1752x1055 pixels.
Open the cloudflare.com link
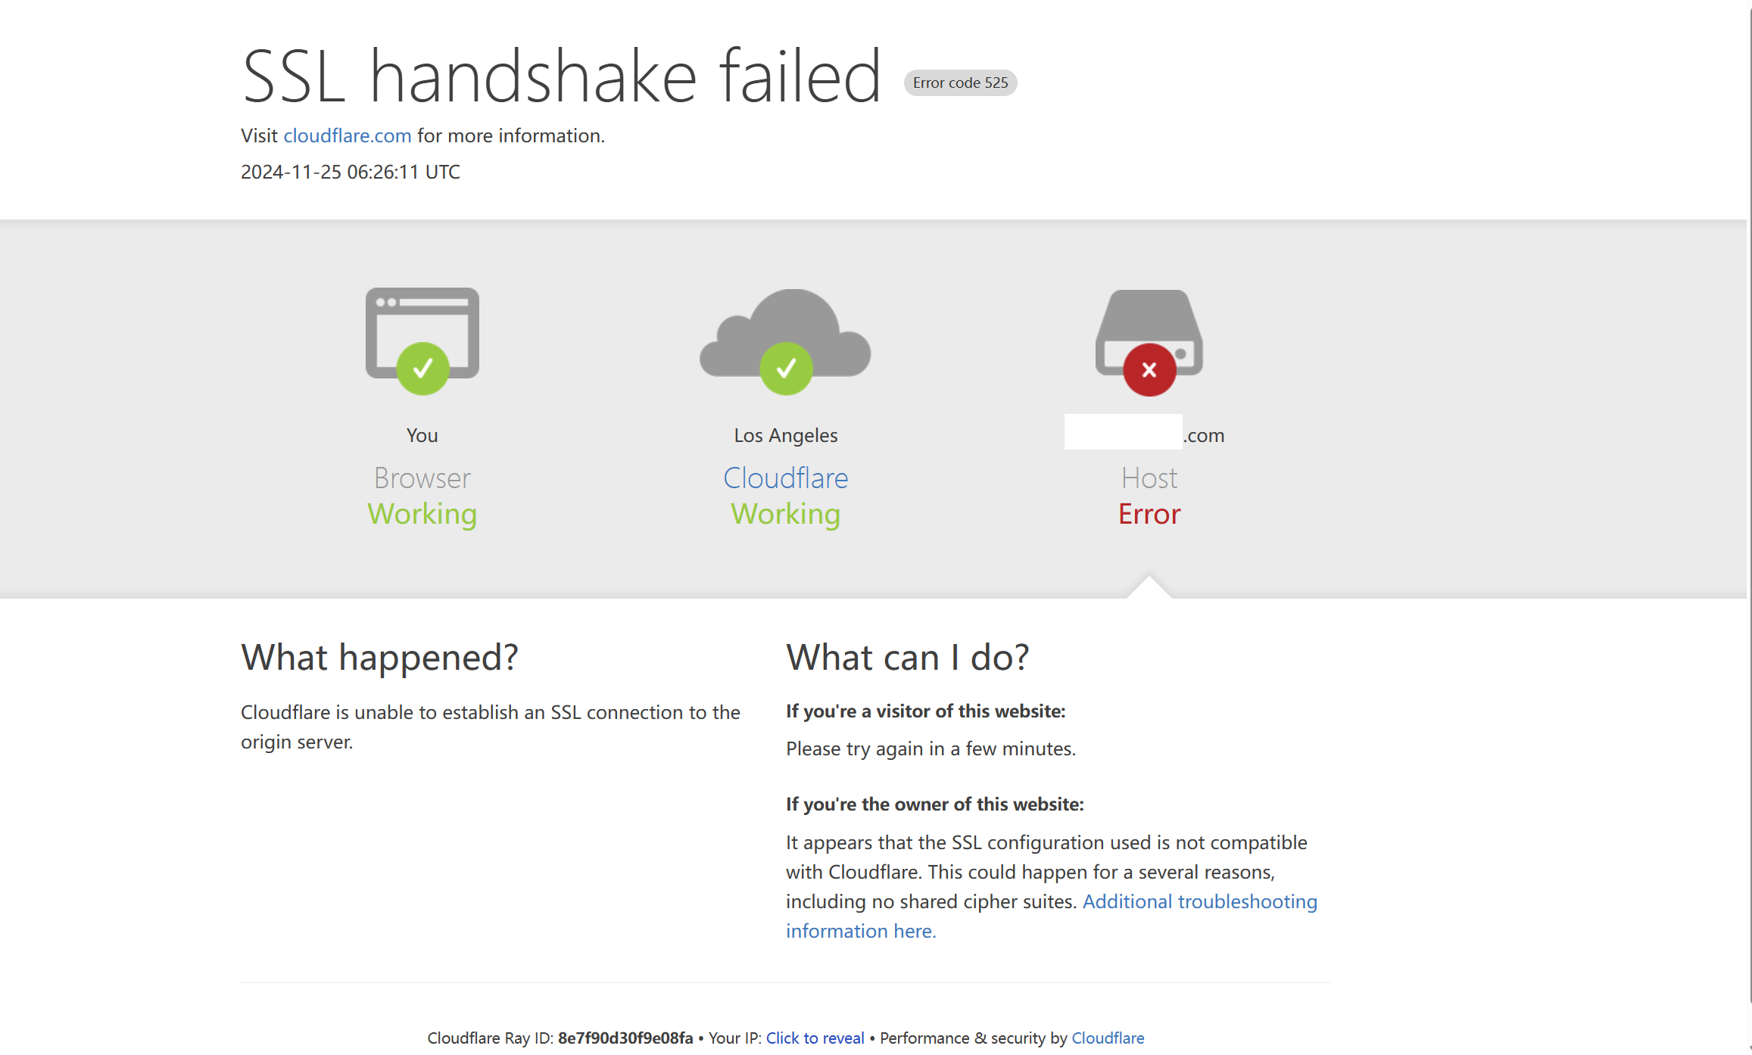pyautogui.click(x=348, y=135)
